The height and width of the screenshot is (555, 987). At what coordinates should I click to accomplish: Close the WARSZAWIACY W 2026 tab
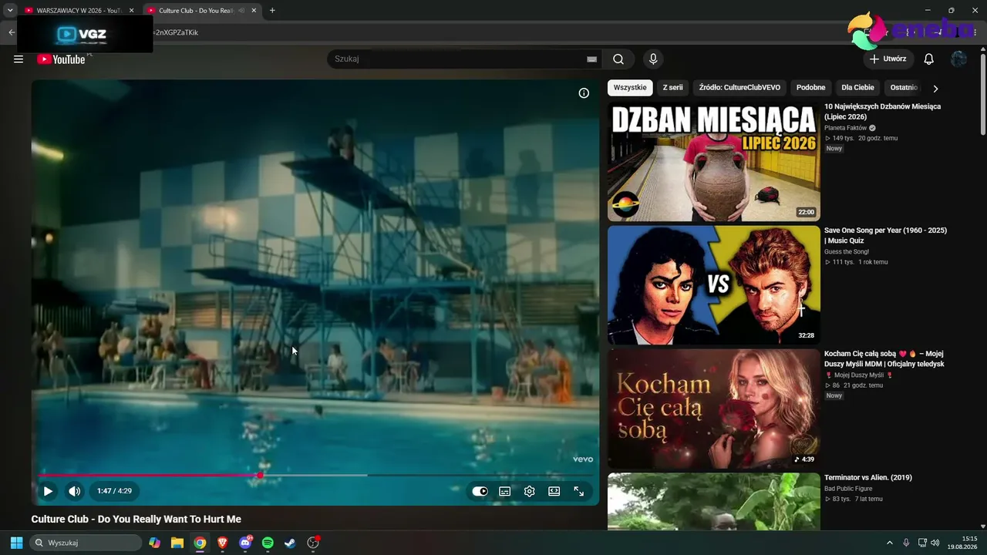click(x=131, y=11)
